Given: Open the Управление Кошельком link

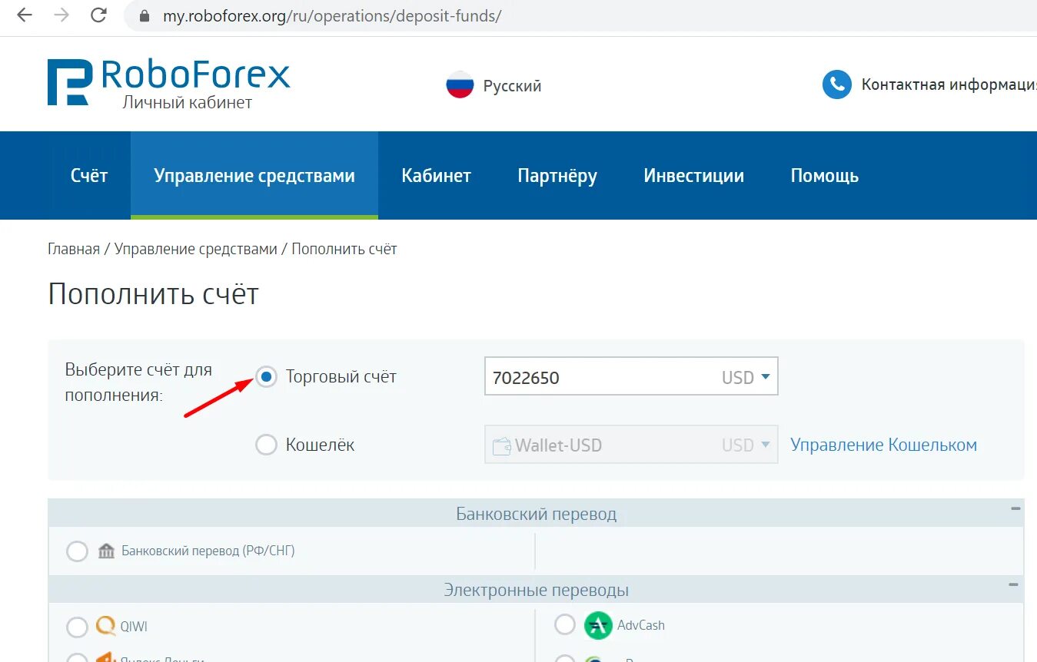Looking at the screenshot, I should click(x=884, y=445).
